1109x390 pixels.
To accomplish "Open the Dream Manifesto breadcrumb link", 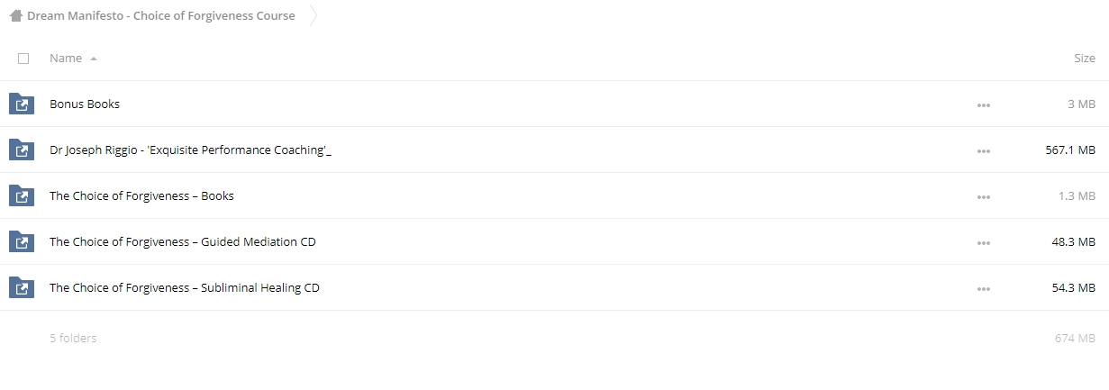I will click(x=161, y=15).
